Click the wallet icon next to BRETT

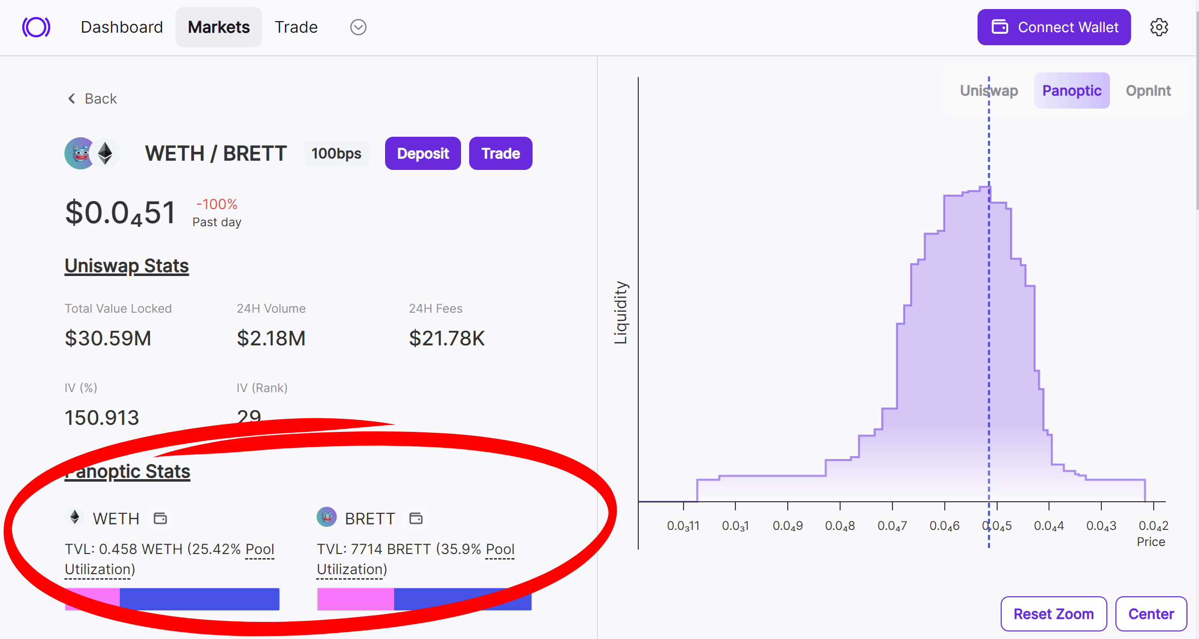pyautogui.click(x=416, y=518)
